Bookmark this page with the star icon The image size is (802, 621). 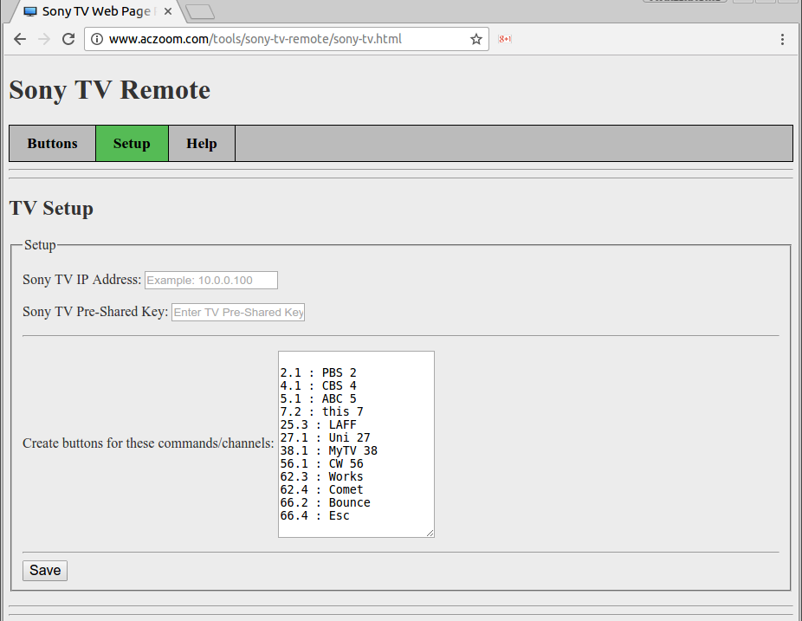[476, 39]
